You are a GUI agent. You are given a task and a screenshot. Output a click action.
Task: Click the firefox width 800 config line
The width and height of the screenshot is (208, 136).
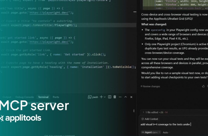[x=181, y=5]
